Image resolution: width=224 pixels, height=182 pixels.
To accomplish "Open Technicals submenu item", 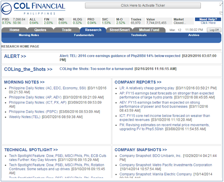I will (x=139, y=35).
